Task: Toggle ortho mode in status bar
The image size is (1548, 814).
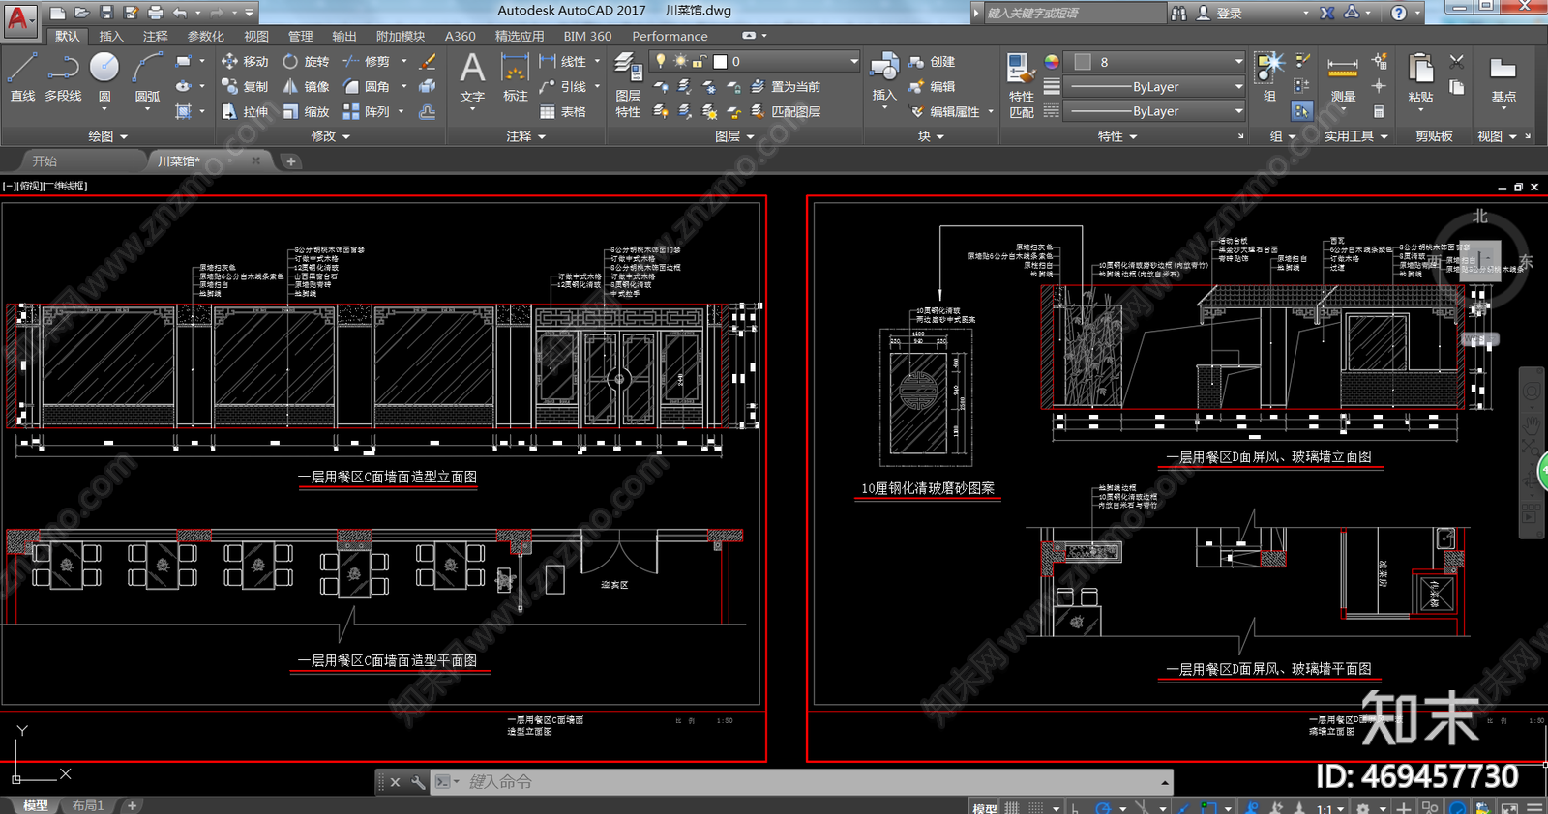Action: click(x=1075, y=807)
